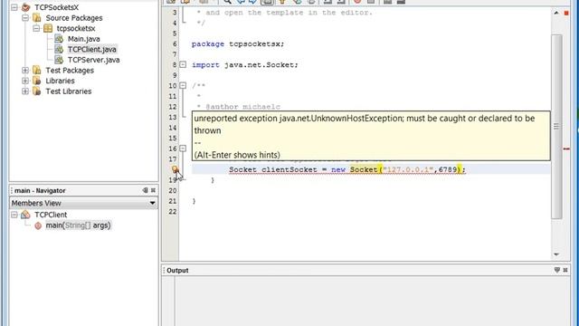Screen dimensions: 579x326
Task: Select the TCPClient class icon in Navigator
Action: click(x=25, y=215)
